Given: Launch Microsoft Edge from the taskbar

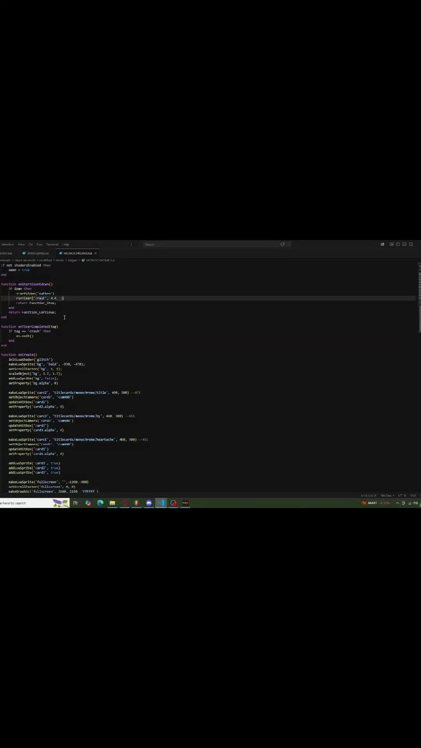Looking at the screenshot, I should [x=100, y=503].
